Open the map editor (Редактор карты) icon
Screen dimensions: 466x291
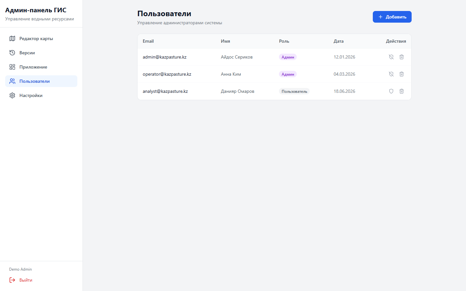click(x=12, y=38)
